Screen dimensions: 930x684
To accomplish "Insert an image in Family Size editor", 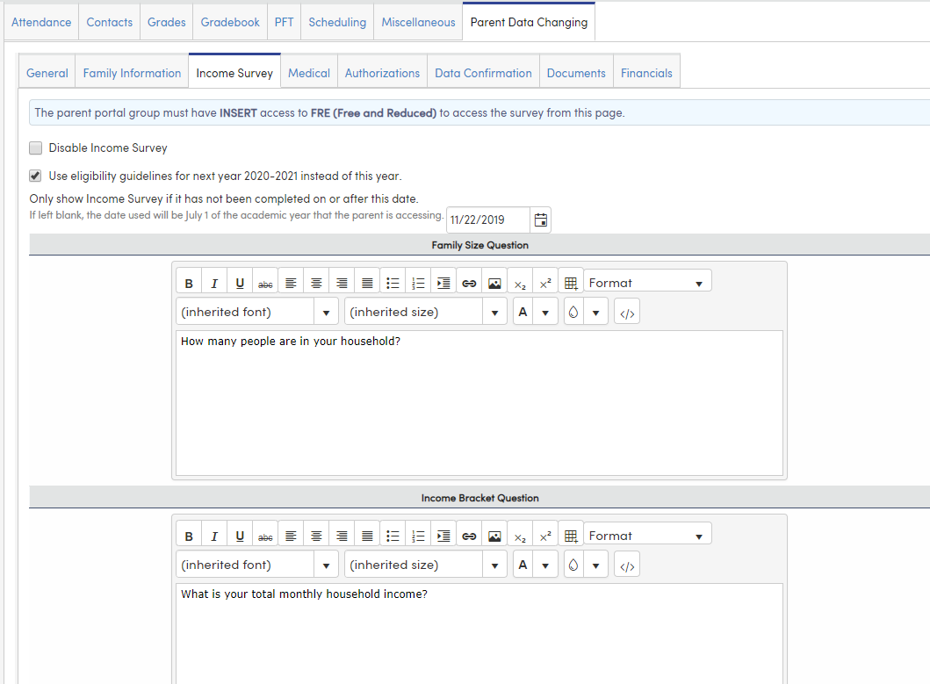I will click(494, 281).
